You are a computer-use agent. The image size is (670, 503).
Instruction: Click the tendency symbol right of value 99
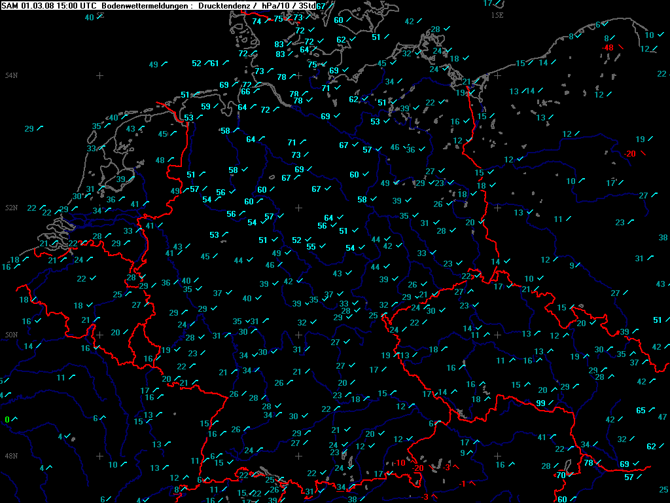pos(552,402)
